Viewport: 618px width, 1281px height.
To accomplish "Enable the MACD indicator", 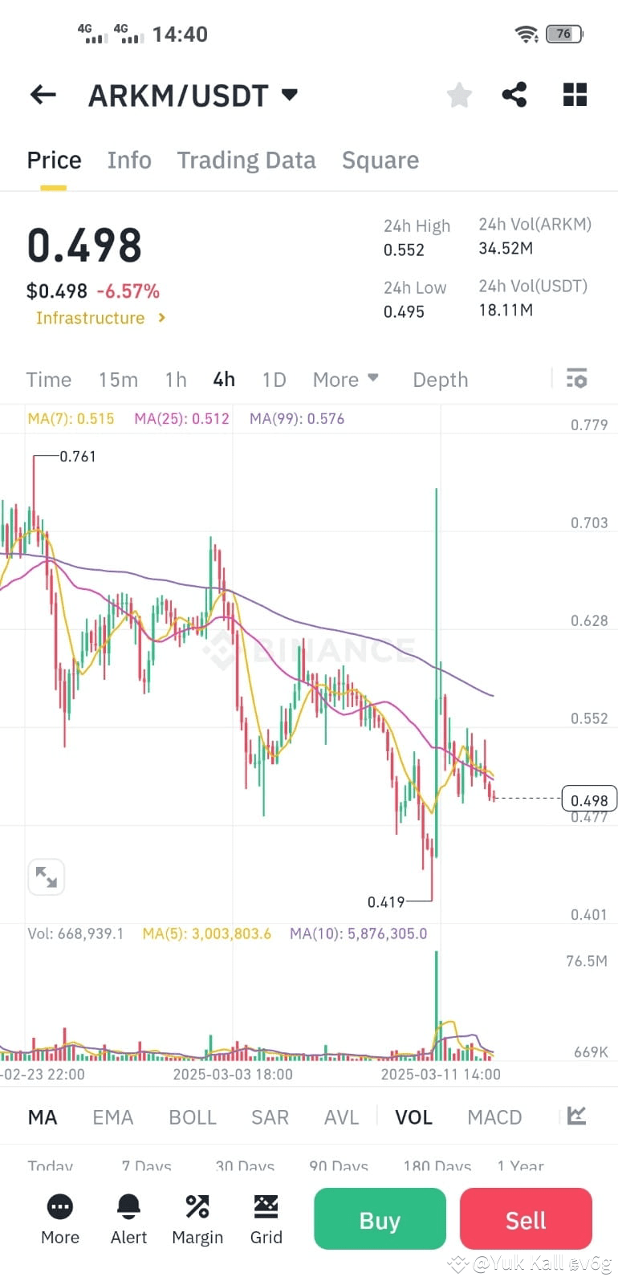I will tap(494, 1116).
